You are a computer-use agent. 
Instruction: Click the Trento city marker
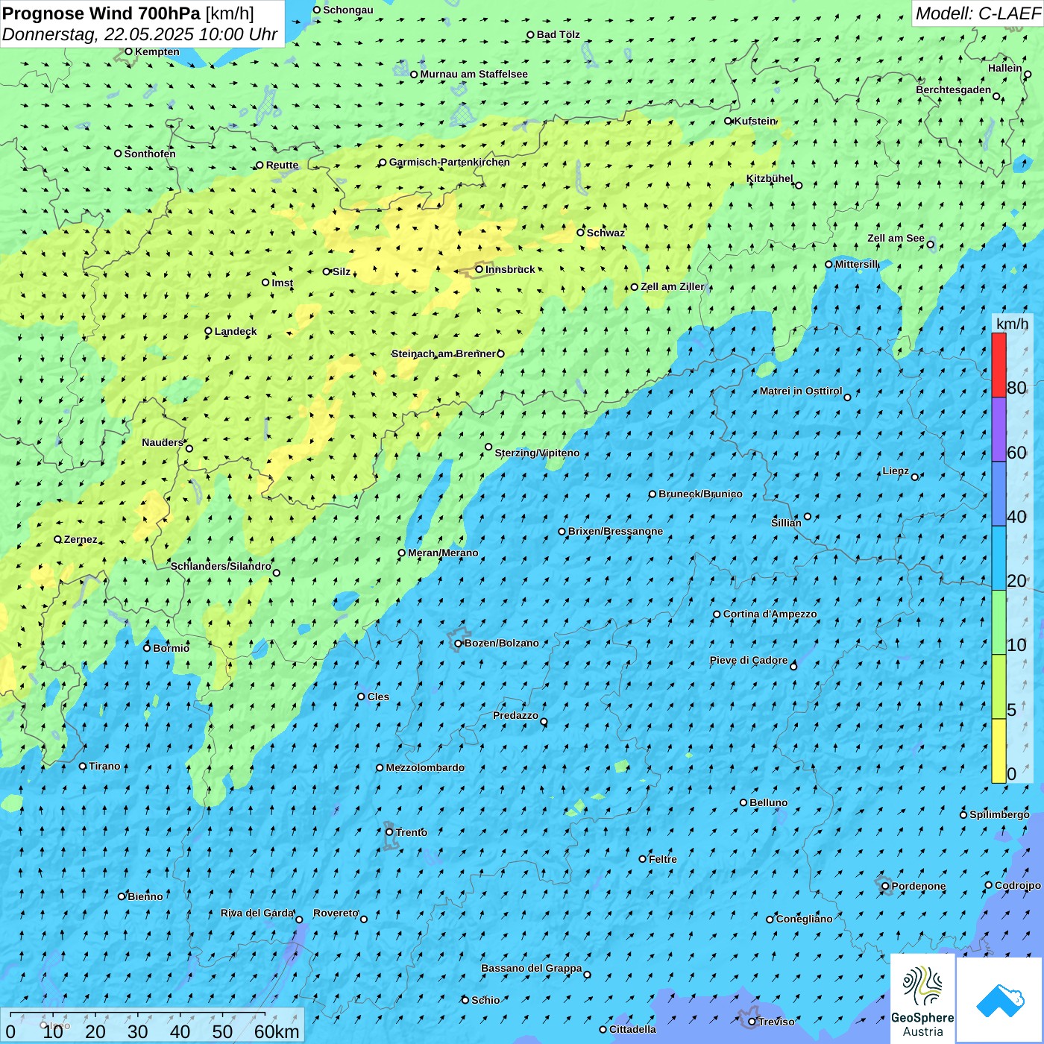point(389,832)
